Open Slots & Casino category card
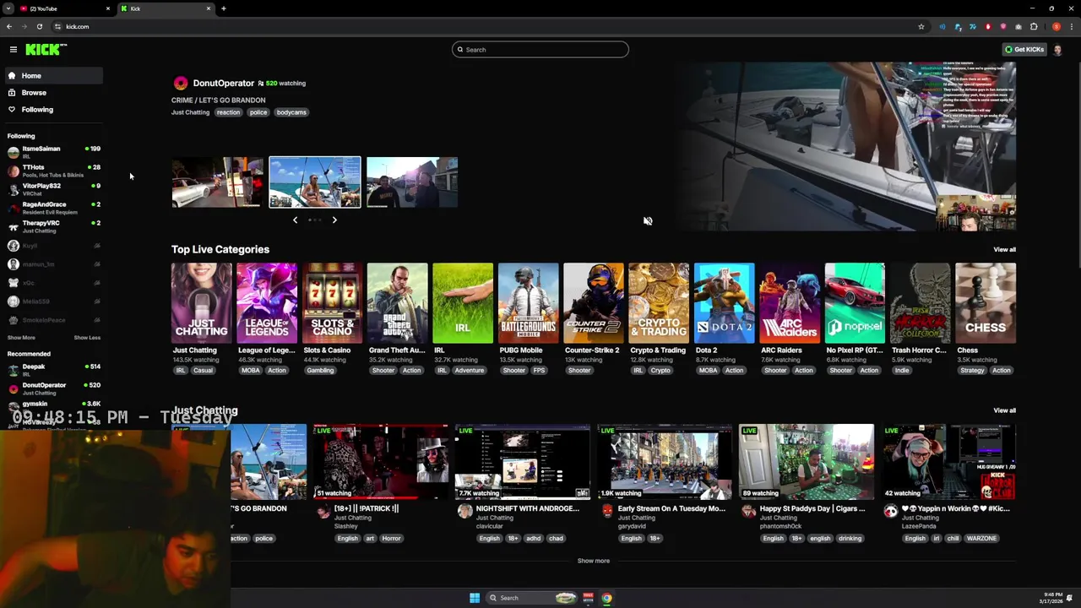The width and height of the screenshot is (1081, 608). click(332, 303)
